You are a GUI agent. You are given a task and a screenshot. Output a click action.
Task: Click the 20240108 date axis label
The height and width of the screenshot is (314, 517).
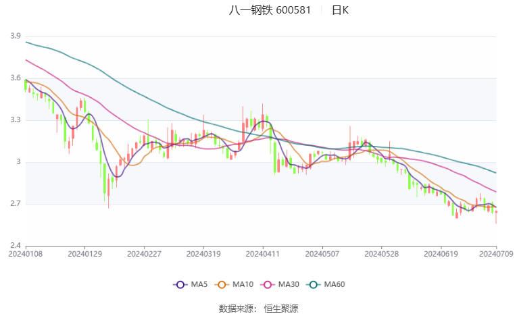coord(26,254)
